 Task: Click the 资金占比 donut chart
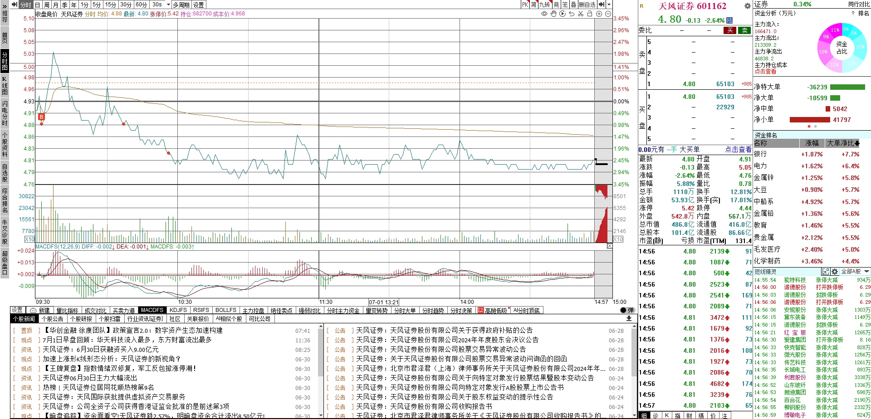842,48
